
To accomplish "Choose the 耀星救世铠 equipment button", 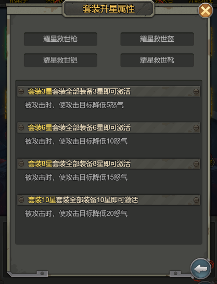I will pyautogui.click(x=60, y=60).
